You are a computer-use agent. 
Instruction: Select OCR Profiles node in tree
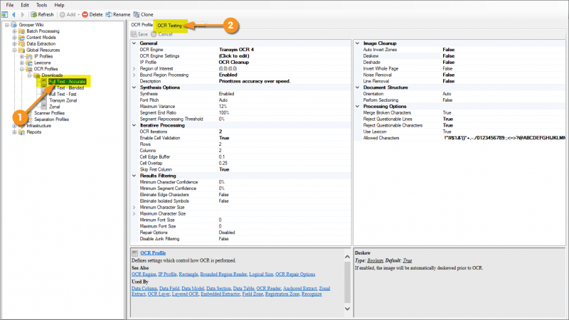click(46, 69)
